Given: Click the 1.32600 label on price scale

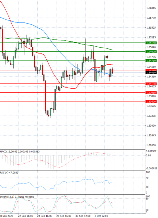Looking at the screenshot, I should click(x=151, y=145).
